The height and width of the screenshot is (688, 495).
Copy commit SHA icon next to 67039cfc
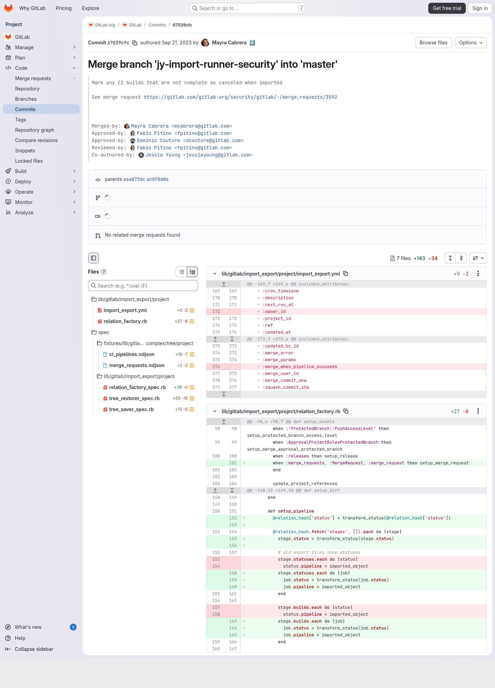click(x=135, y=43)
